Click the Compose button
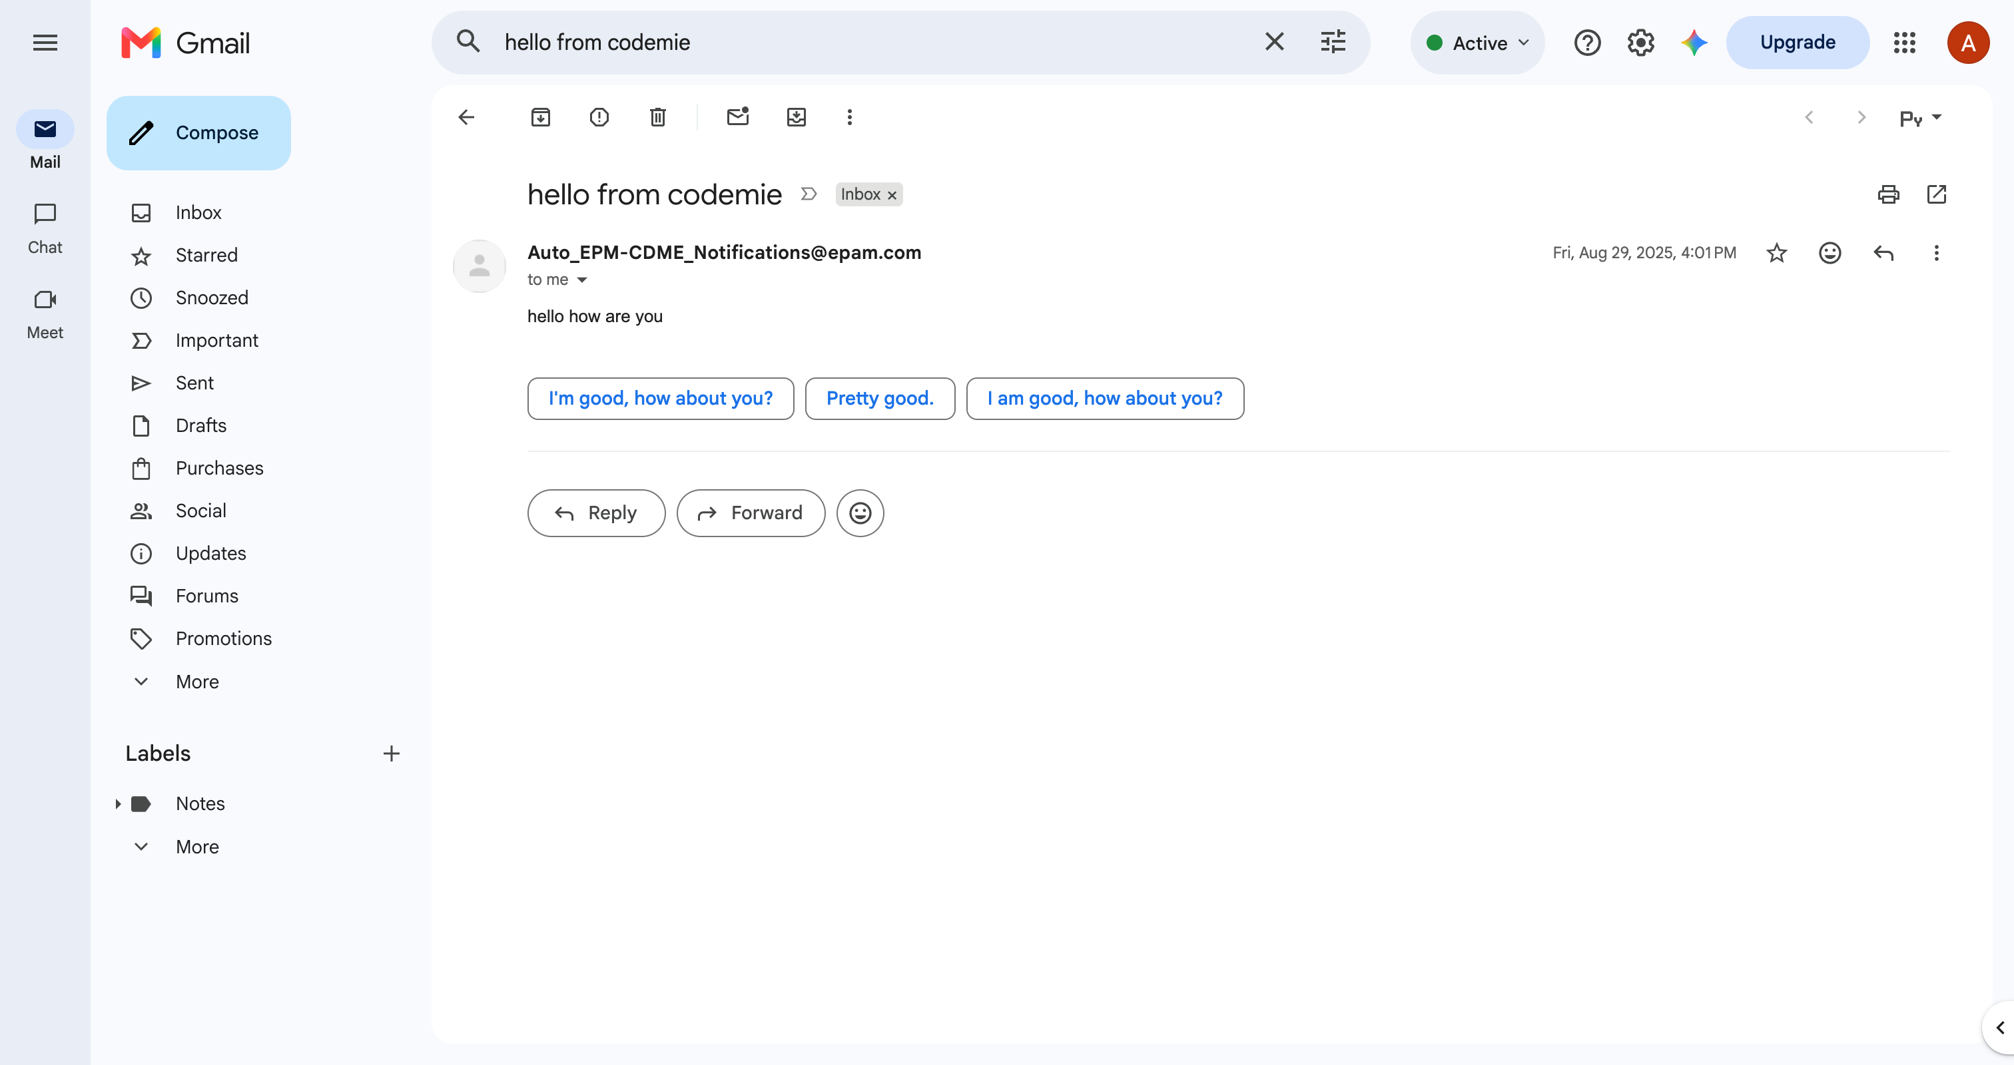The width and height of the screenshot is (2014, 1065). 198,133
